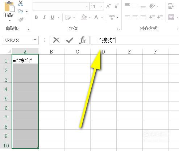This screenshot has width=179, height=151.
Task: Click the Fill Color bucket icon
Action: pos(84,17)
